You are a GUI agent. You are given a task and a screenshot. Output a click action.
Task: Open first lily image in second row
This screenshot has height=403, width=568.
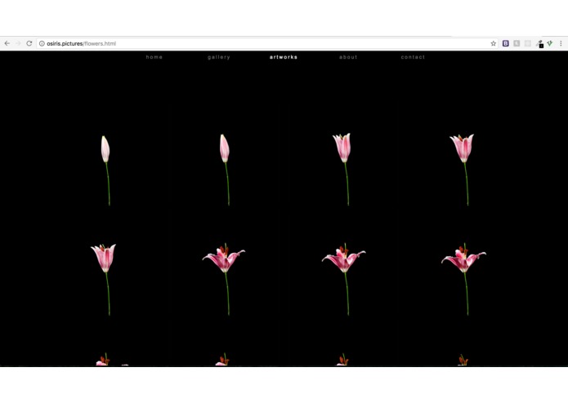coord(105,279)
